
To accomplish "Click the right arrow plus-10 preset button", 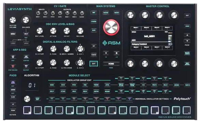I will point(117,53).
